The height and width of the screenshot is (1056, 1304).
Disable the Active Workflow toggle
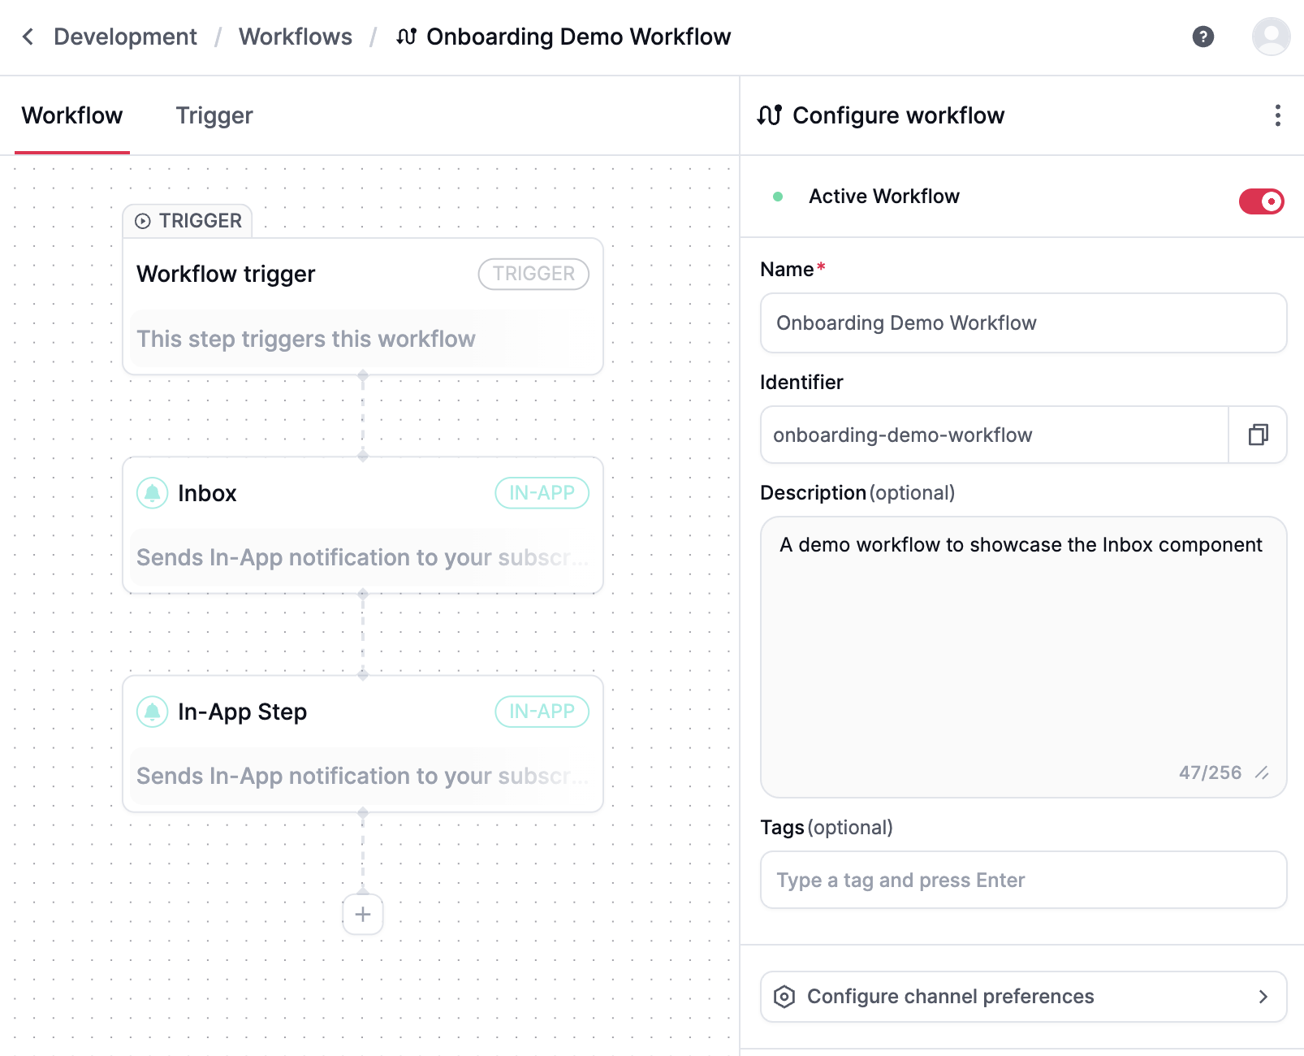[x=1260, y=201]
